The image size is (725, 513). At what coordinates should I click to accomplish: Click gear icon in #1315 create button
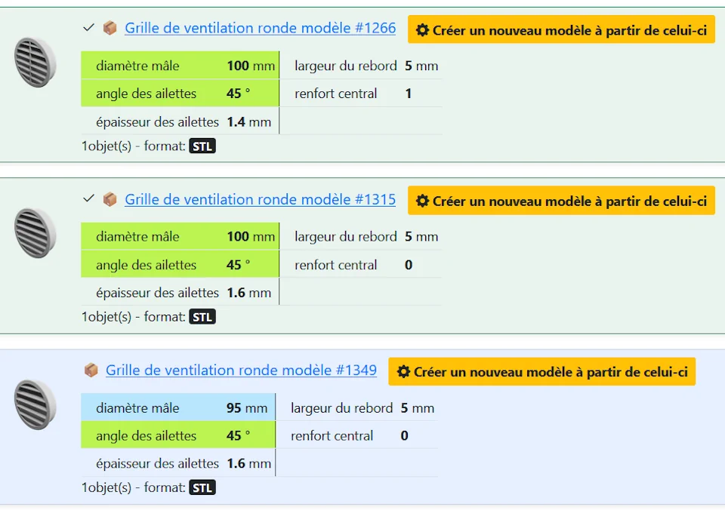[422, 201]
